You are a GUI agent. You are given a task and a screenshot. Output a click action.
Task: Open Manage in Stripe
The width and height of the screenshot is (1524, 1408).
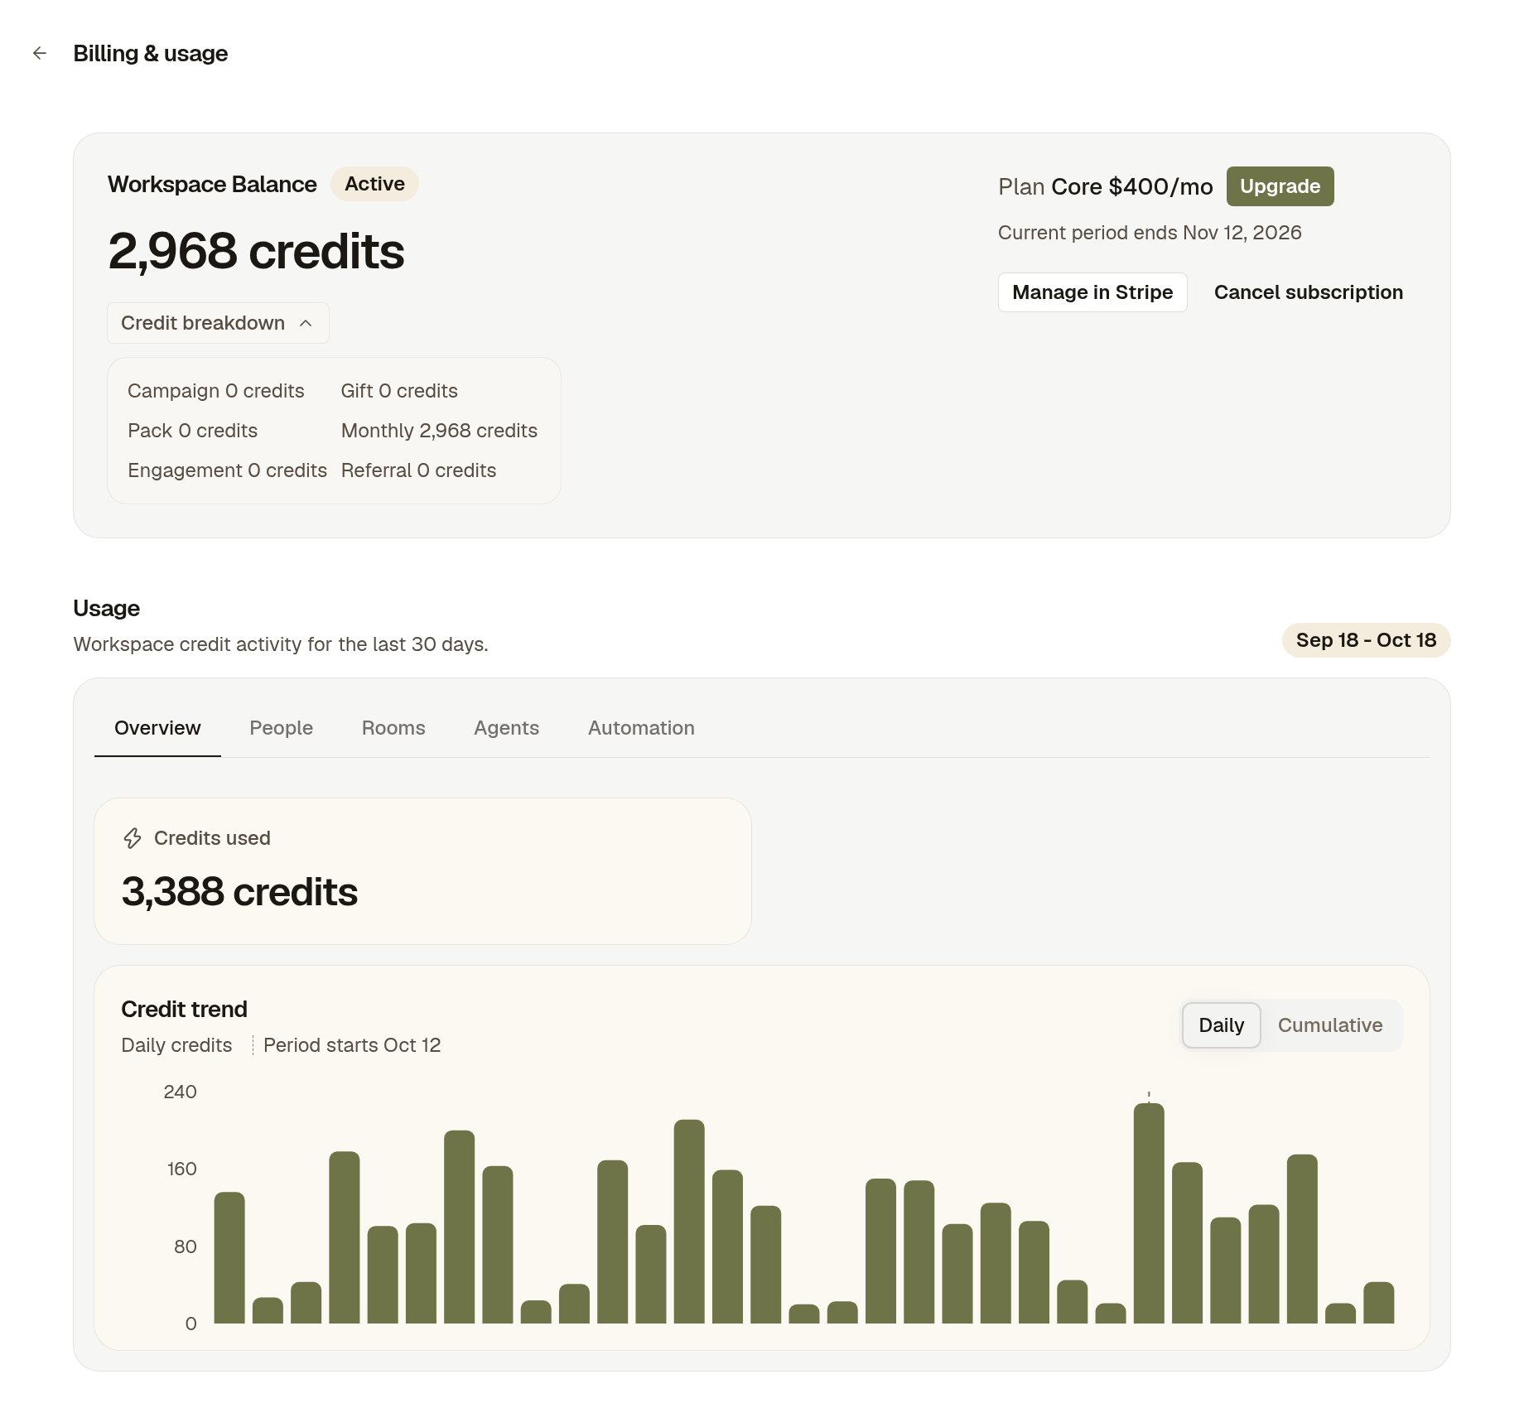coord(1092,292)
